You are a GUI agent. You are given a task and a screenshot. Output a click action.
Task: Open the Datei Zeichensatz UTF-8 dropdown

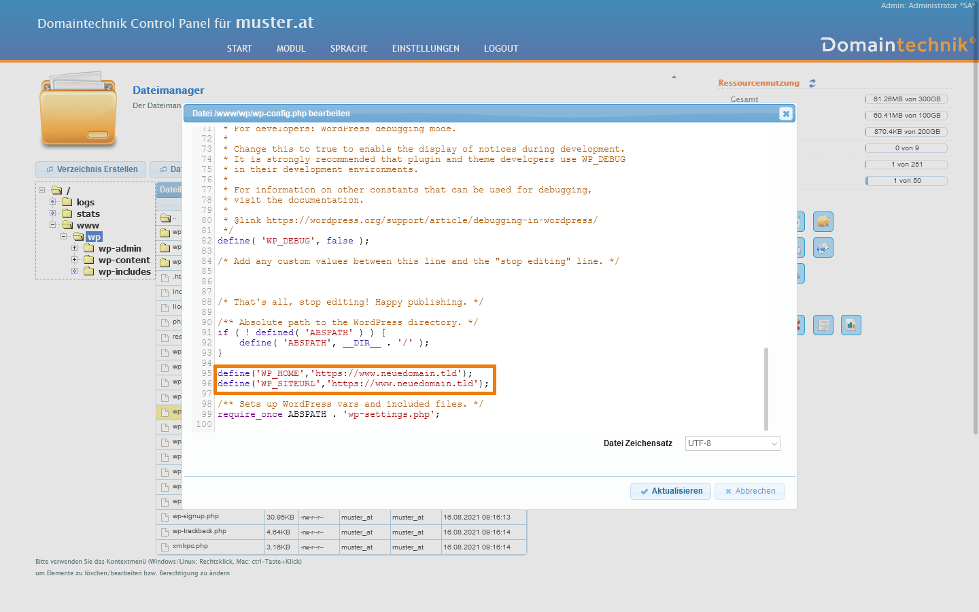[x=732, y=443]
